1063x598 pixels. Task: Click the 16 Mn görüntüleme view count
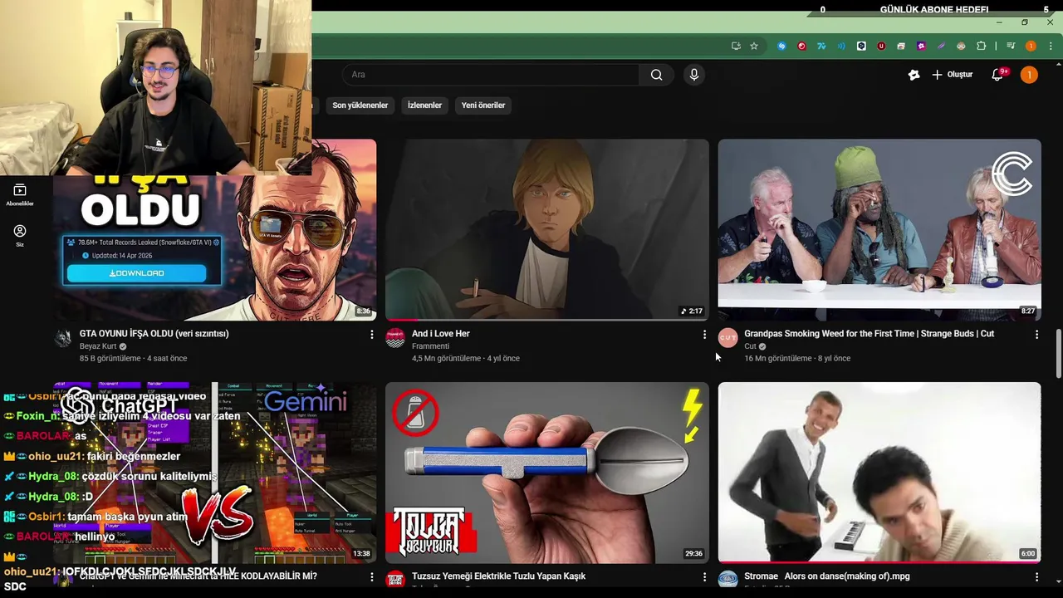(x=777, y=359)
